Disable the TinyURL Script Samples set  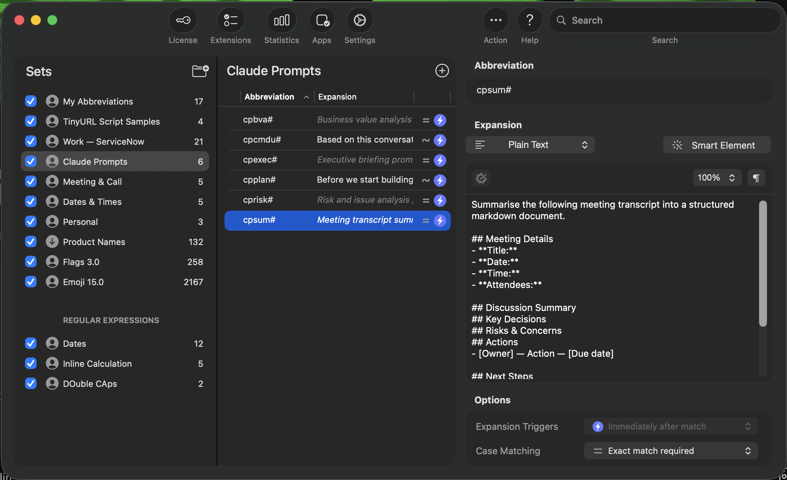click(x=31, y=121)
